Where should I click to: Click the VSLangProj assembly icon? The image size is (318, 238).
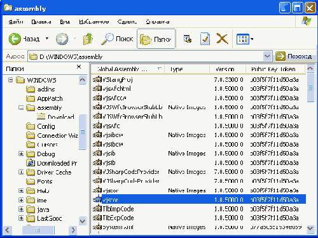(97, 79)
